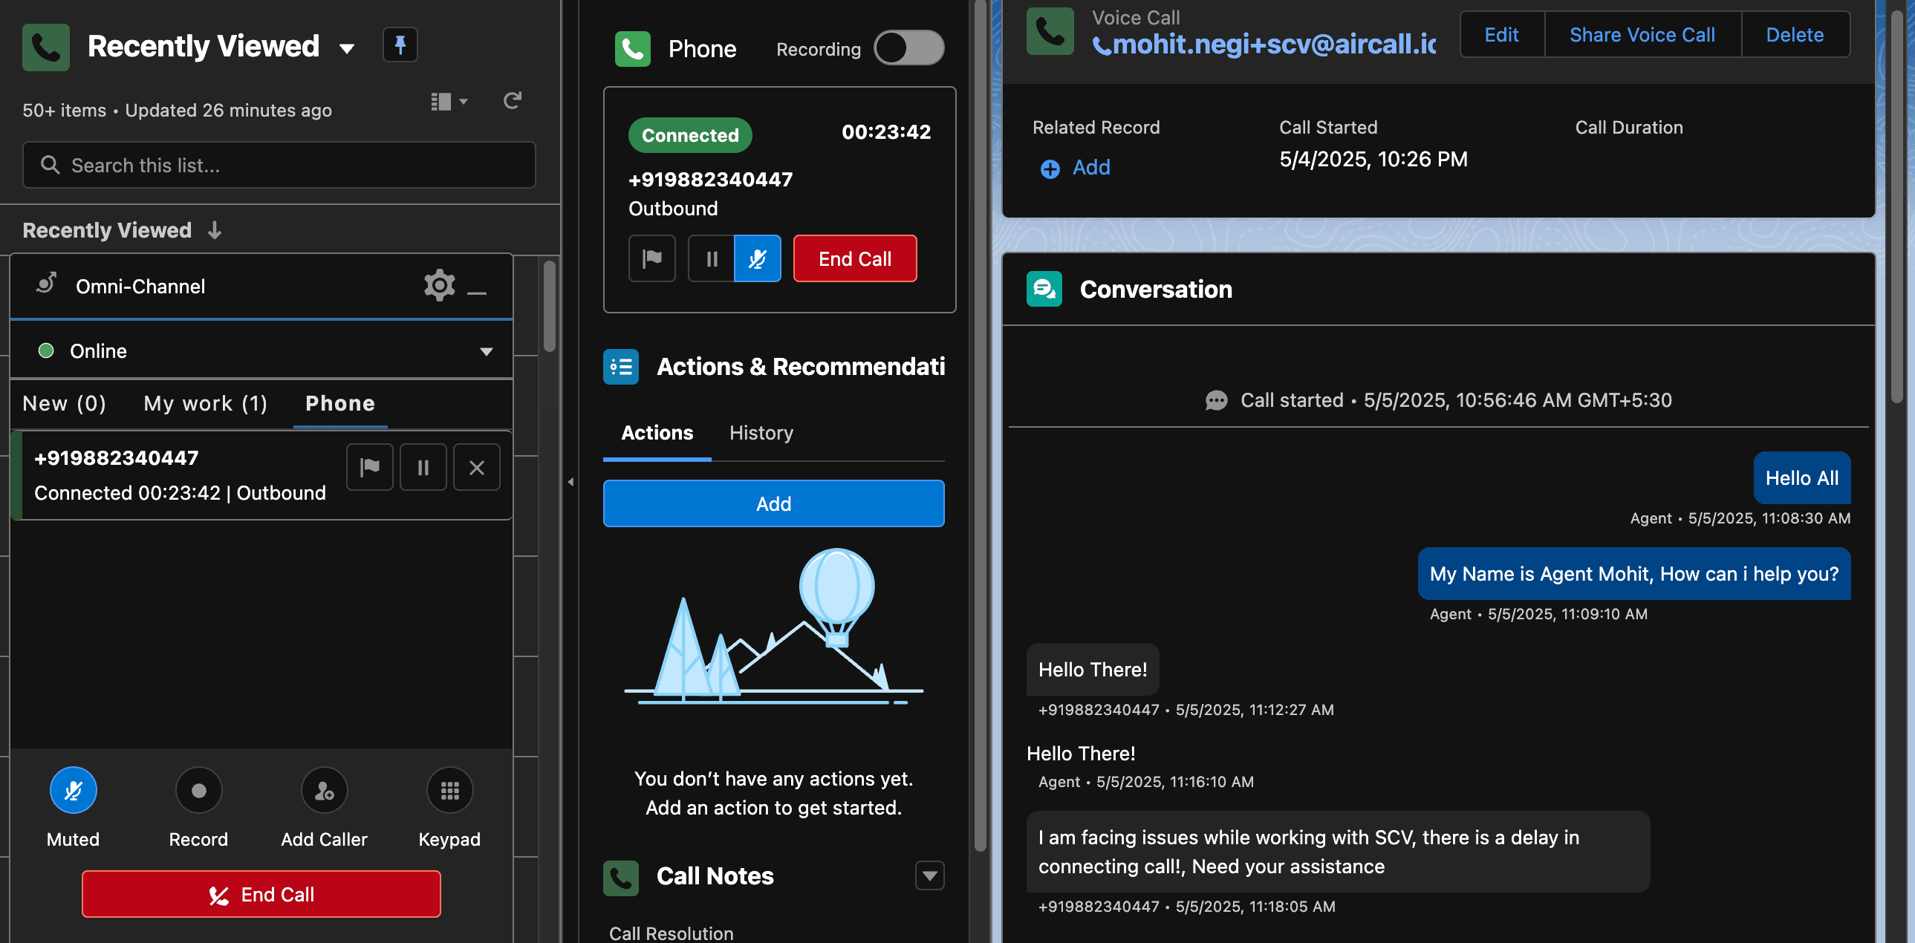Click the Search this list field

pyautogui.click(x=278, y=164)
